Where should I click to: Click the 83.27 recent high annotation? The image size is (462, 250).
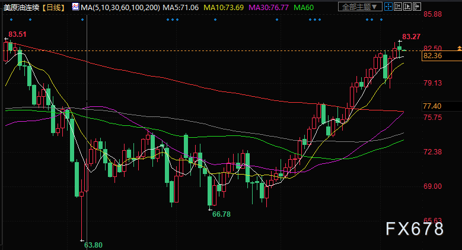(412, 37)
